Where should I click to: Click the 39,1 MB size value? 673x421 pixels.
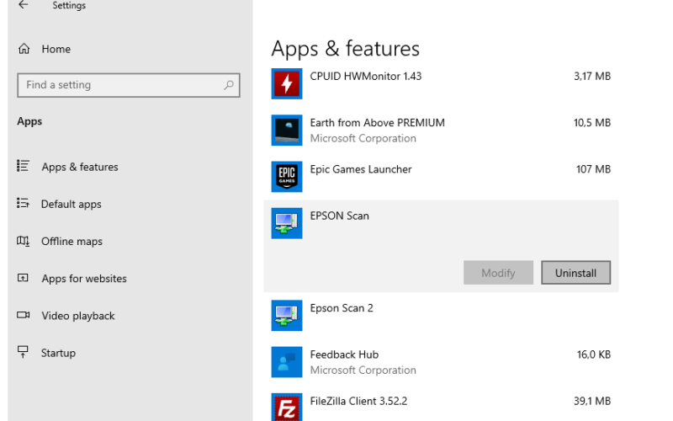[x=592, y=402]
